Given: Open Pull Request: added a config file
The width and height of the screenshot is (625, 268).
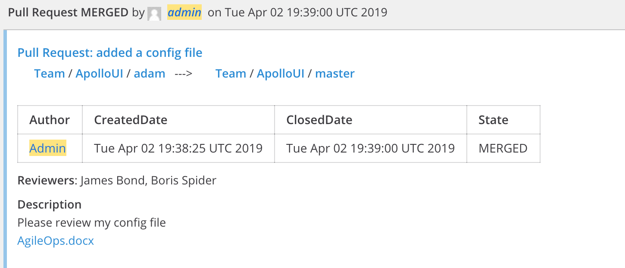Looking at the screenshot, I should pyautogui.click(x=110, y=53).
